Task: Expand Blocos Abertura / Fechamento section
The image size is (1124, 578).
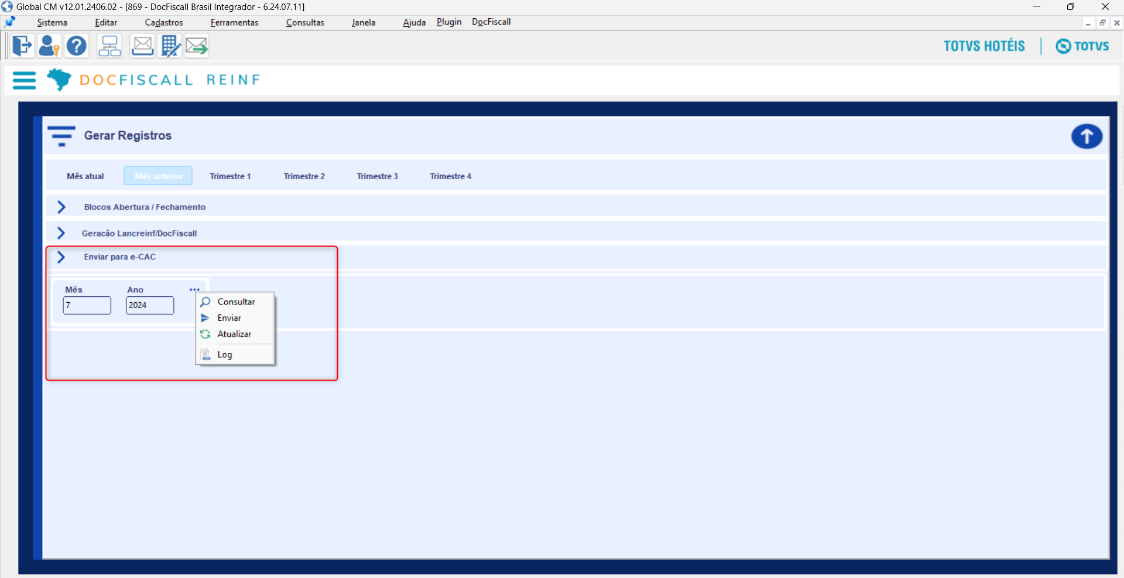Action: [x=61, y=207]
